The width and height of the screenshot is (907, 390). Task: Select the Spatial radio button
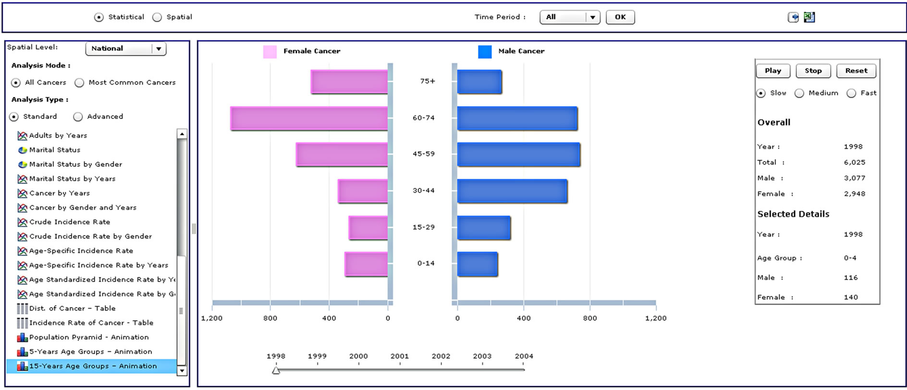tap(157, 17)
